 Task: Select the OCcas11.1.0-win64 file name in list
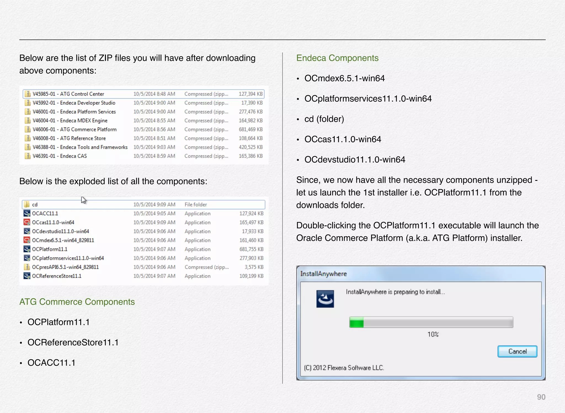click(x=53, y=222)
